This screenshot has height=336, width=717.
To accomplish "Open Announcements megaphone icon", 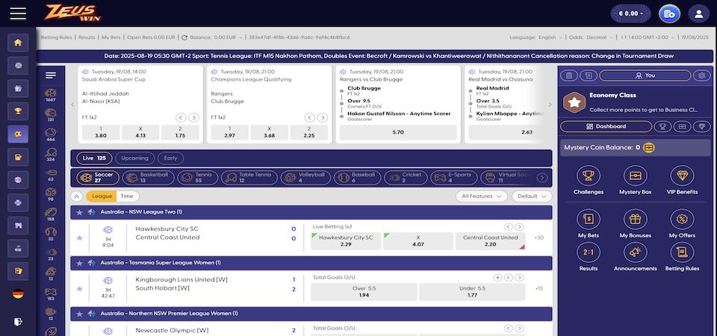I will tap(635, 252).
